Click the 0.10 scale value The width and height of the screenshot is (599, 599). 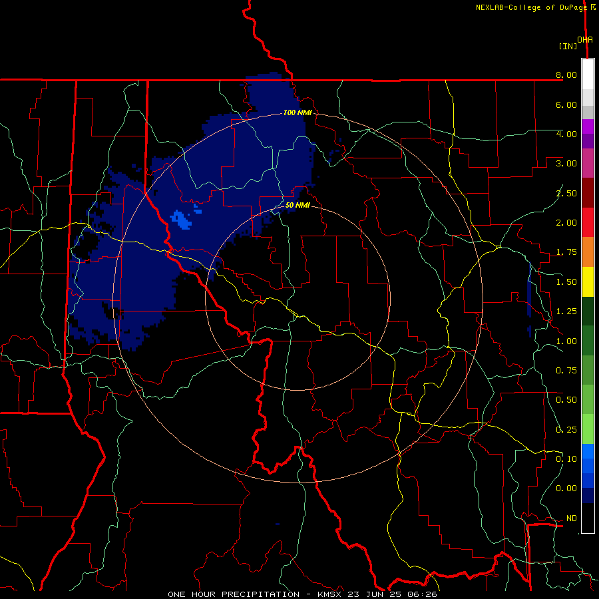(x=566, y=459)
